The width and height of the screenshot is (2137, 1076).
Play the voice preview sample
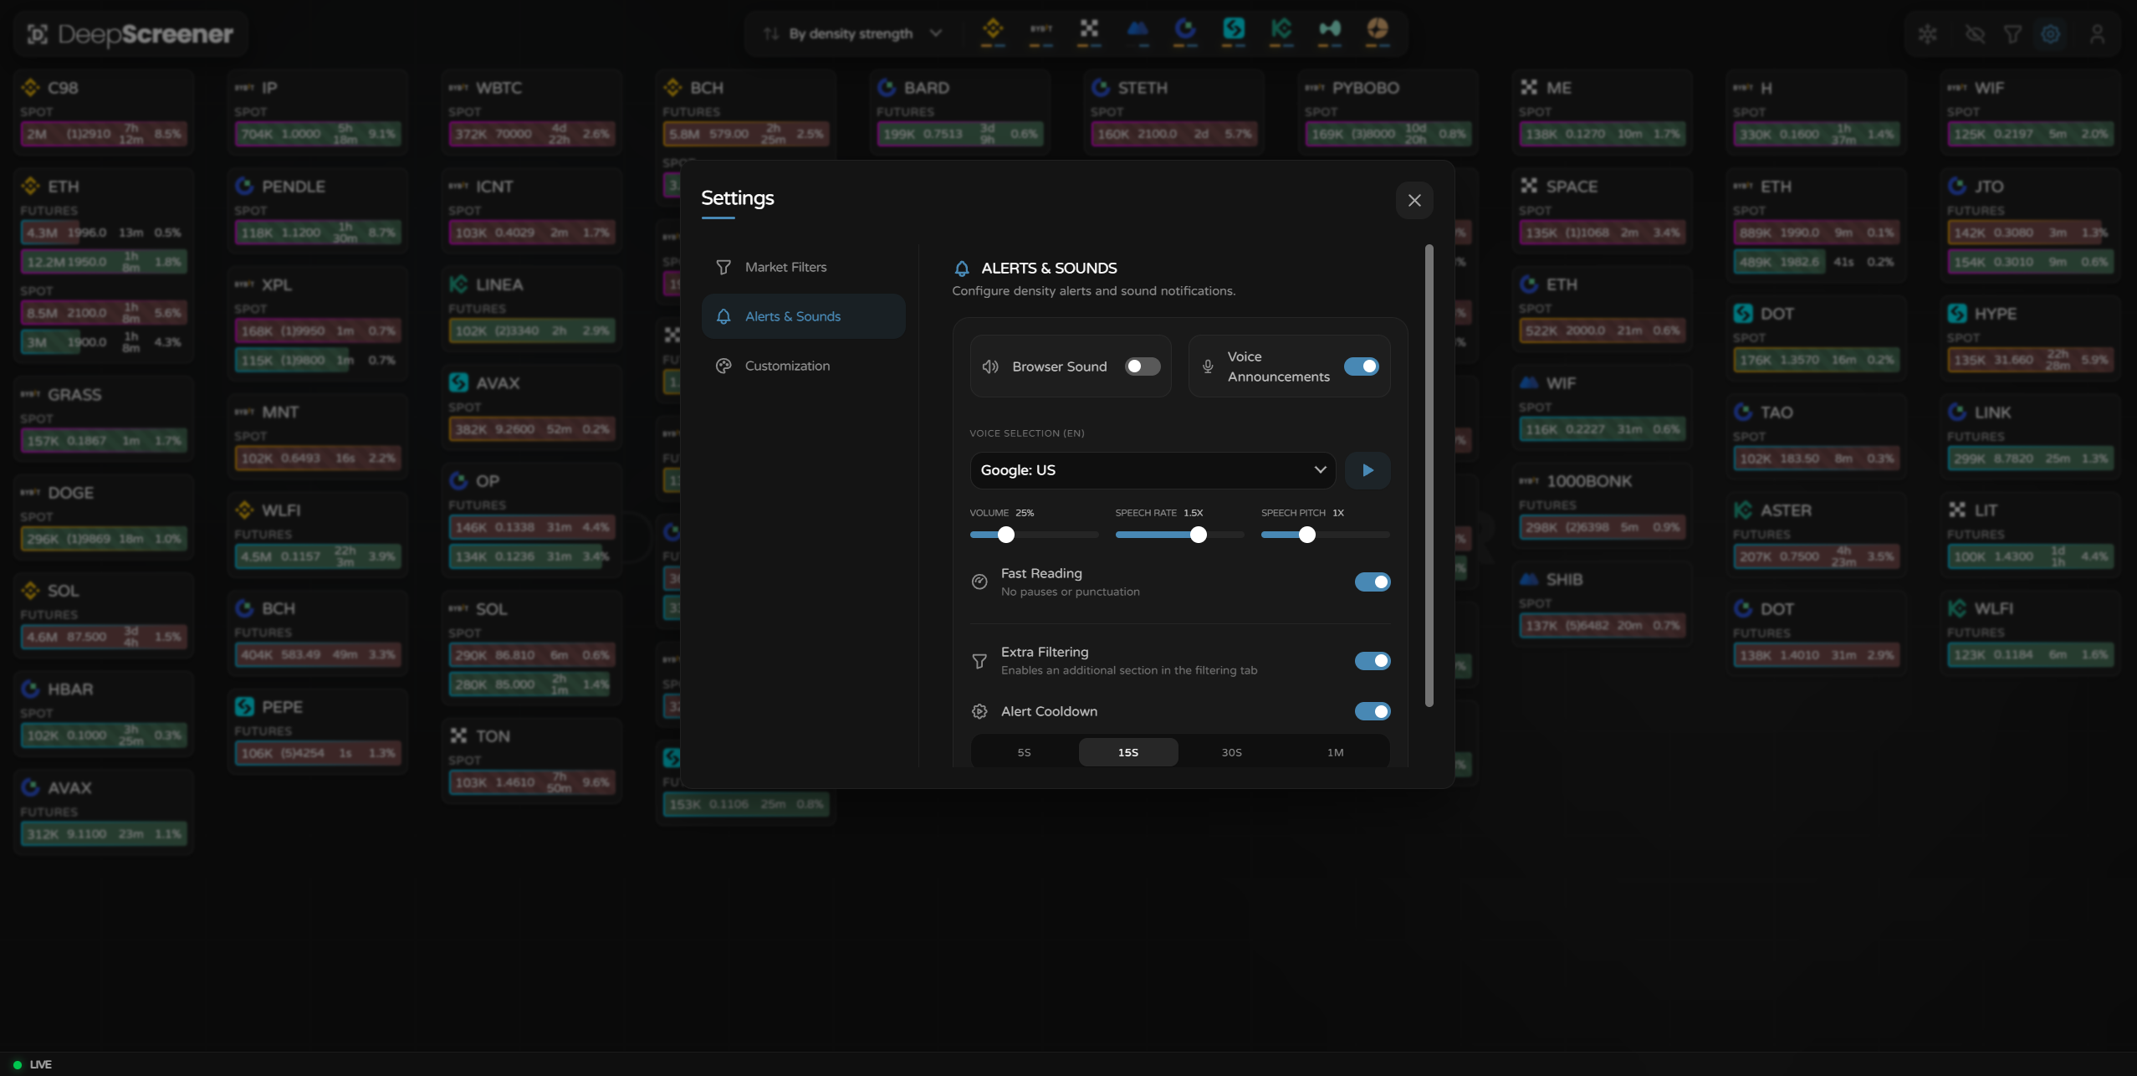pyautogui.click(x=1367, y=469)
